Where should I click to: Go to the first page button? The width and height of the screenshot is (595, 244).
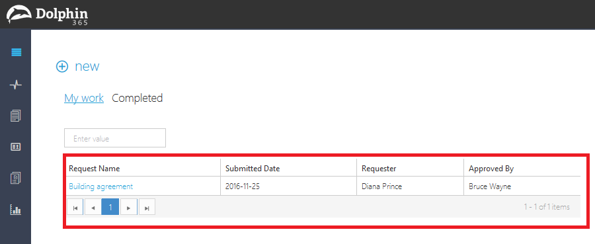tap(75, 207)
